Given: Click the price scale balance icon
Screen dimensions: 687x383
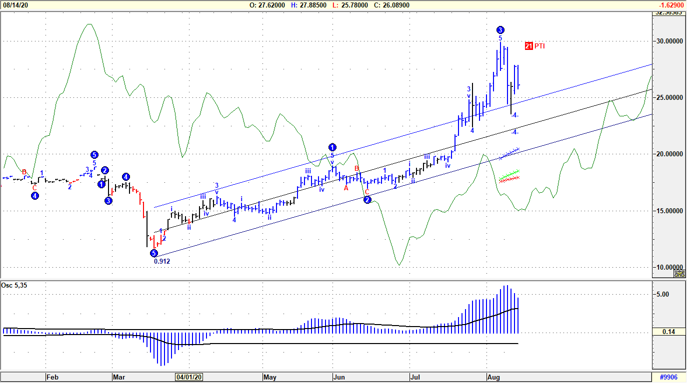Looking at the screenshot, I should pos(678,274).
